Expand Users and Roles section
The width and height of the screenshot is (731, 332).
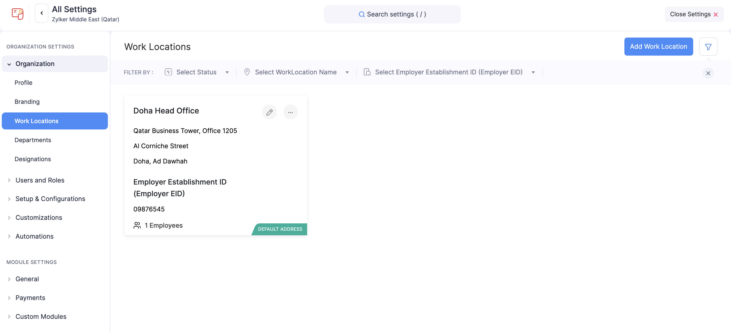pos(40,180)
